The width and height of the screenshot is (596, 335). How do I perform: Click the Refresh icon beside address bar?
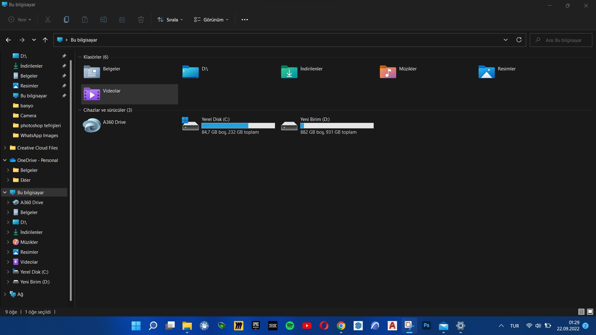coord(519,40)
